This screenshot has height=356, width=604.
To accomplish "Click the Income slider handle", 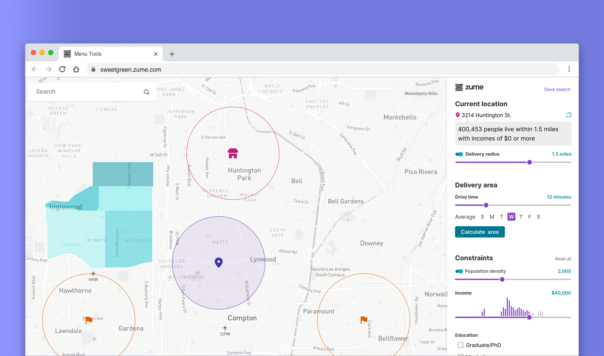I will (x=529, y=317).
